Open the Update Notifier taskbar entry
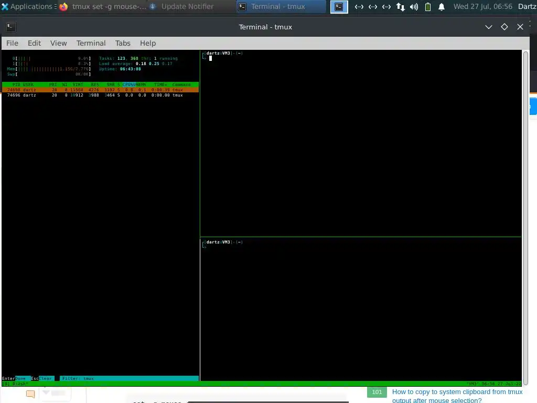Image resolution: width=537 pixels, height=403 pixels. pyautogui.click(x=182, y=6)
